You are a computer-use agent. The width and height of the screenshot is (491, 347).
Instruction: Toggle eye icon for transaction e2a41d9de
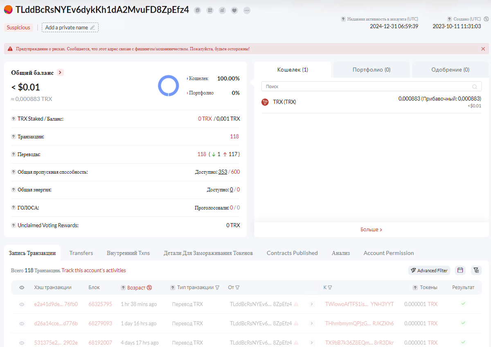[22, 304]
